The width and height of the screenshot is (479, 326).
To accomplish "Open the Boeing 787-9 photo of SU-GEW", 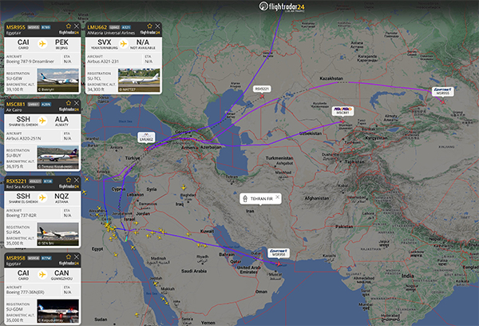I will pos(57,80).
